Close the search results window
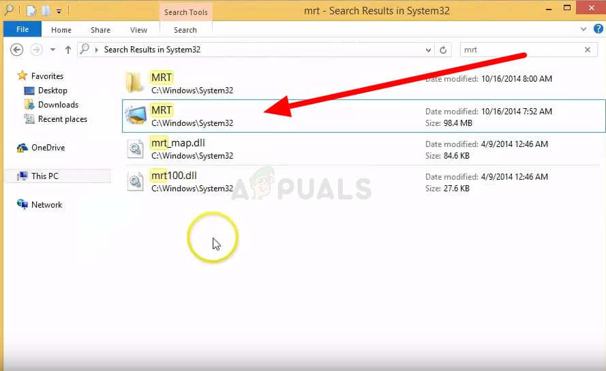Viewport: 606px width, 371px height. pyautogui.click(x=591, y=7)
